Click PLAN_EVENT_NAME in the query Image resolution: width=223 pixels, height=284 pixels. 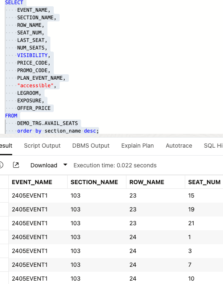pos(40,78)
